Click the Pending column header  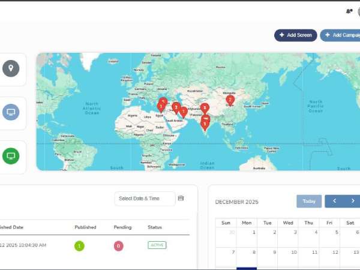[122, 227]
